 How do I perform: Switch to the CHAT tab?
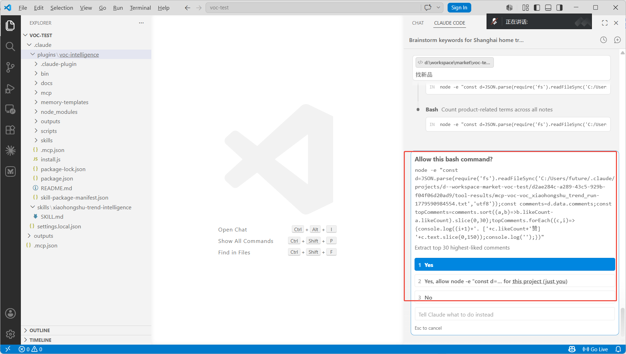point(418,23)
